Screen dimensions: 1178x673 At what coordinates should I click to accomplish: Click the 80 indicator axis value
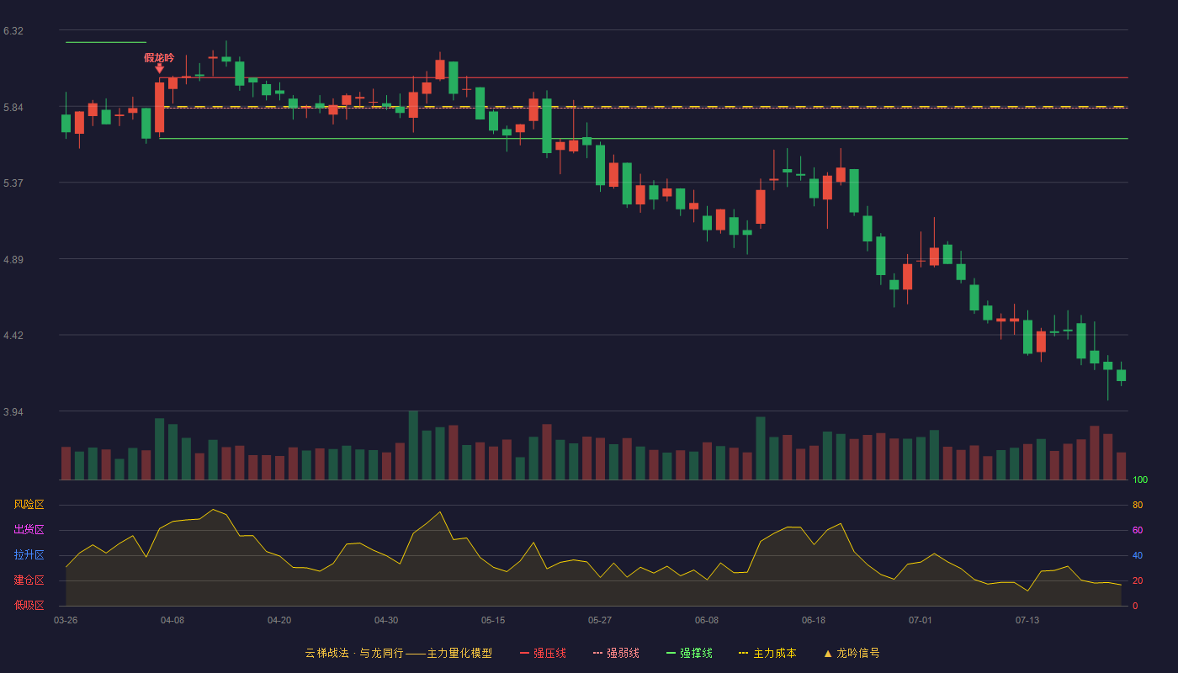(1138, 505)
